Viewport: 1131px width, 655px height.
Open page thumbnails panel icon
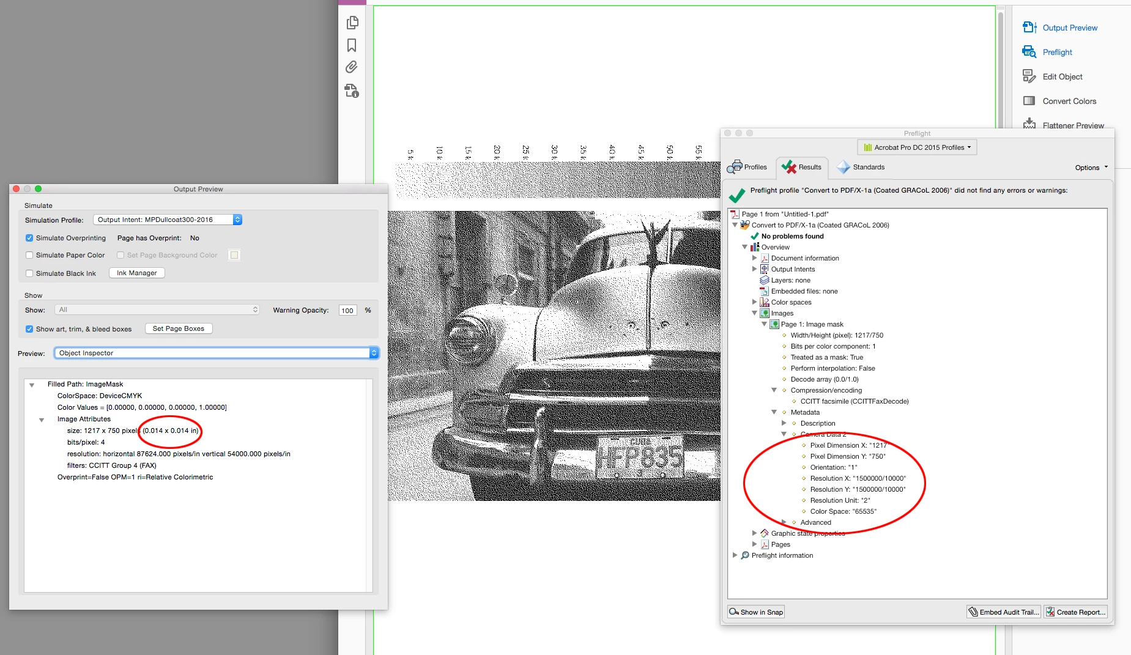tap(352, 23)
